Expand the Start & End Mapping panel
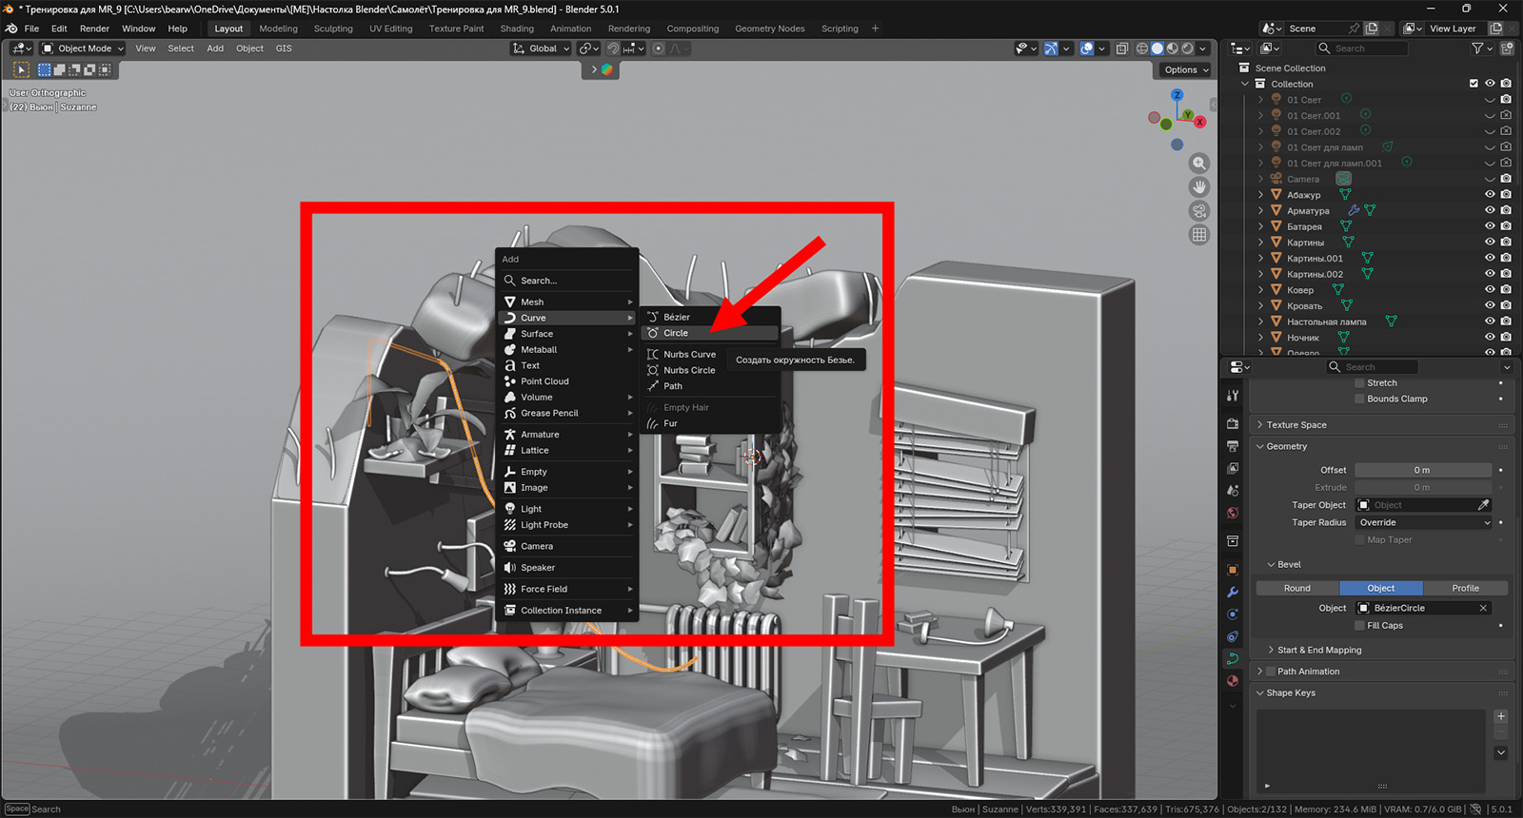This screenshot has height=818, width=1523. coord(1318,651)
